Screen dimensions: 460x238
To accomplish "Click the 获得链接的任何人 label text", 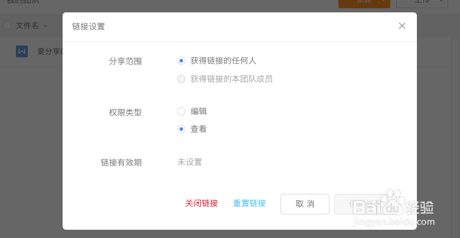I will tap(223, 61).
